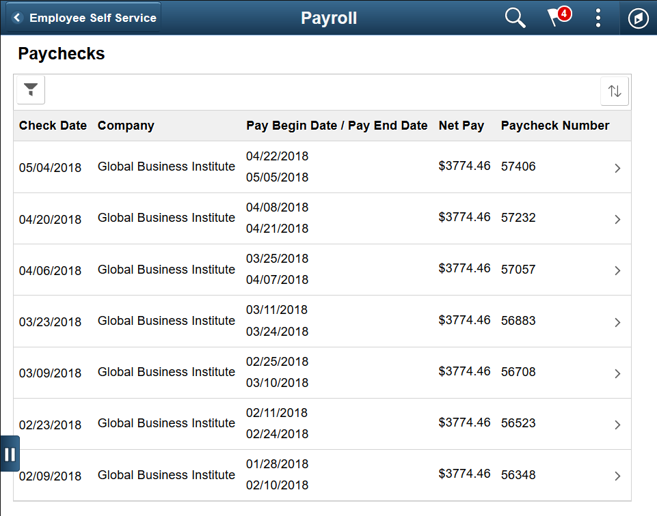Click pay begin date 03/11/2018
The height and width of the screenshot is (516, 657).
click(277, 310)
